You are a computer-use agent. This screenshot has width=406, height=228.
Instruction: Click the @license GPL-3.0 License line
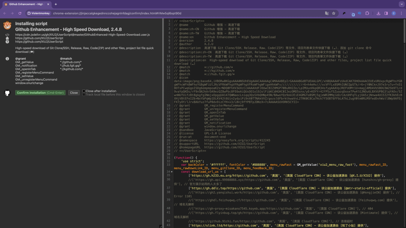pos(203,133)
